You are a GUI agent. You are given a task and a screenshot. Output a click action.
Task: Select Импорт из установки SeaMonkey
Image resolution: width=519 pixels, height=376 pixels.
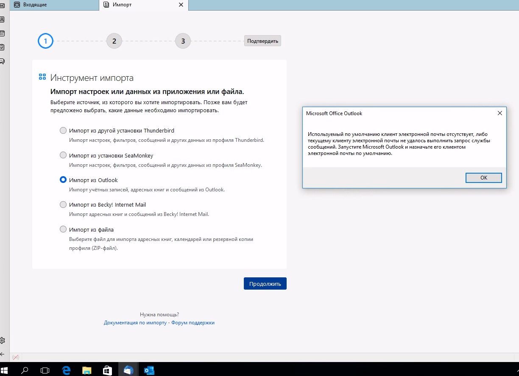(63, 155)
